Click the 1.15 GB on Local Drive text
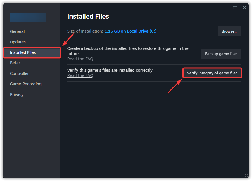Screen dimensions: 252x181 tap(130, 31)
